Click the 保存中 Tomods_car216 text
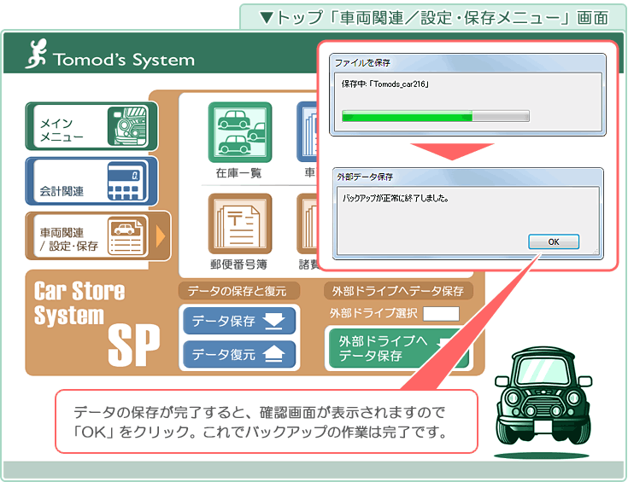Viewport: 628px width, 482px height. coord(384,84)
